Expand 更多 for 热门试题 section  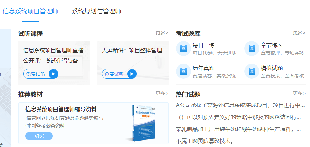pyautogui.click(x=299, y=93)
